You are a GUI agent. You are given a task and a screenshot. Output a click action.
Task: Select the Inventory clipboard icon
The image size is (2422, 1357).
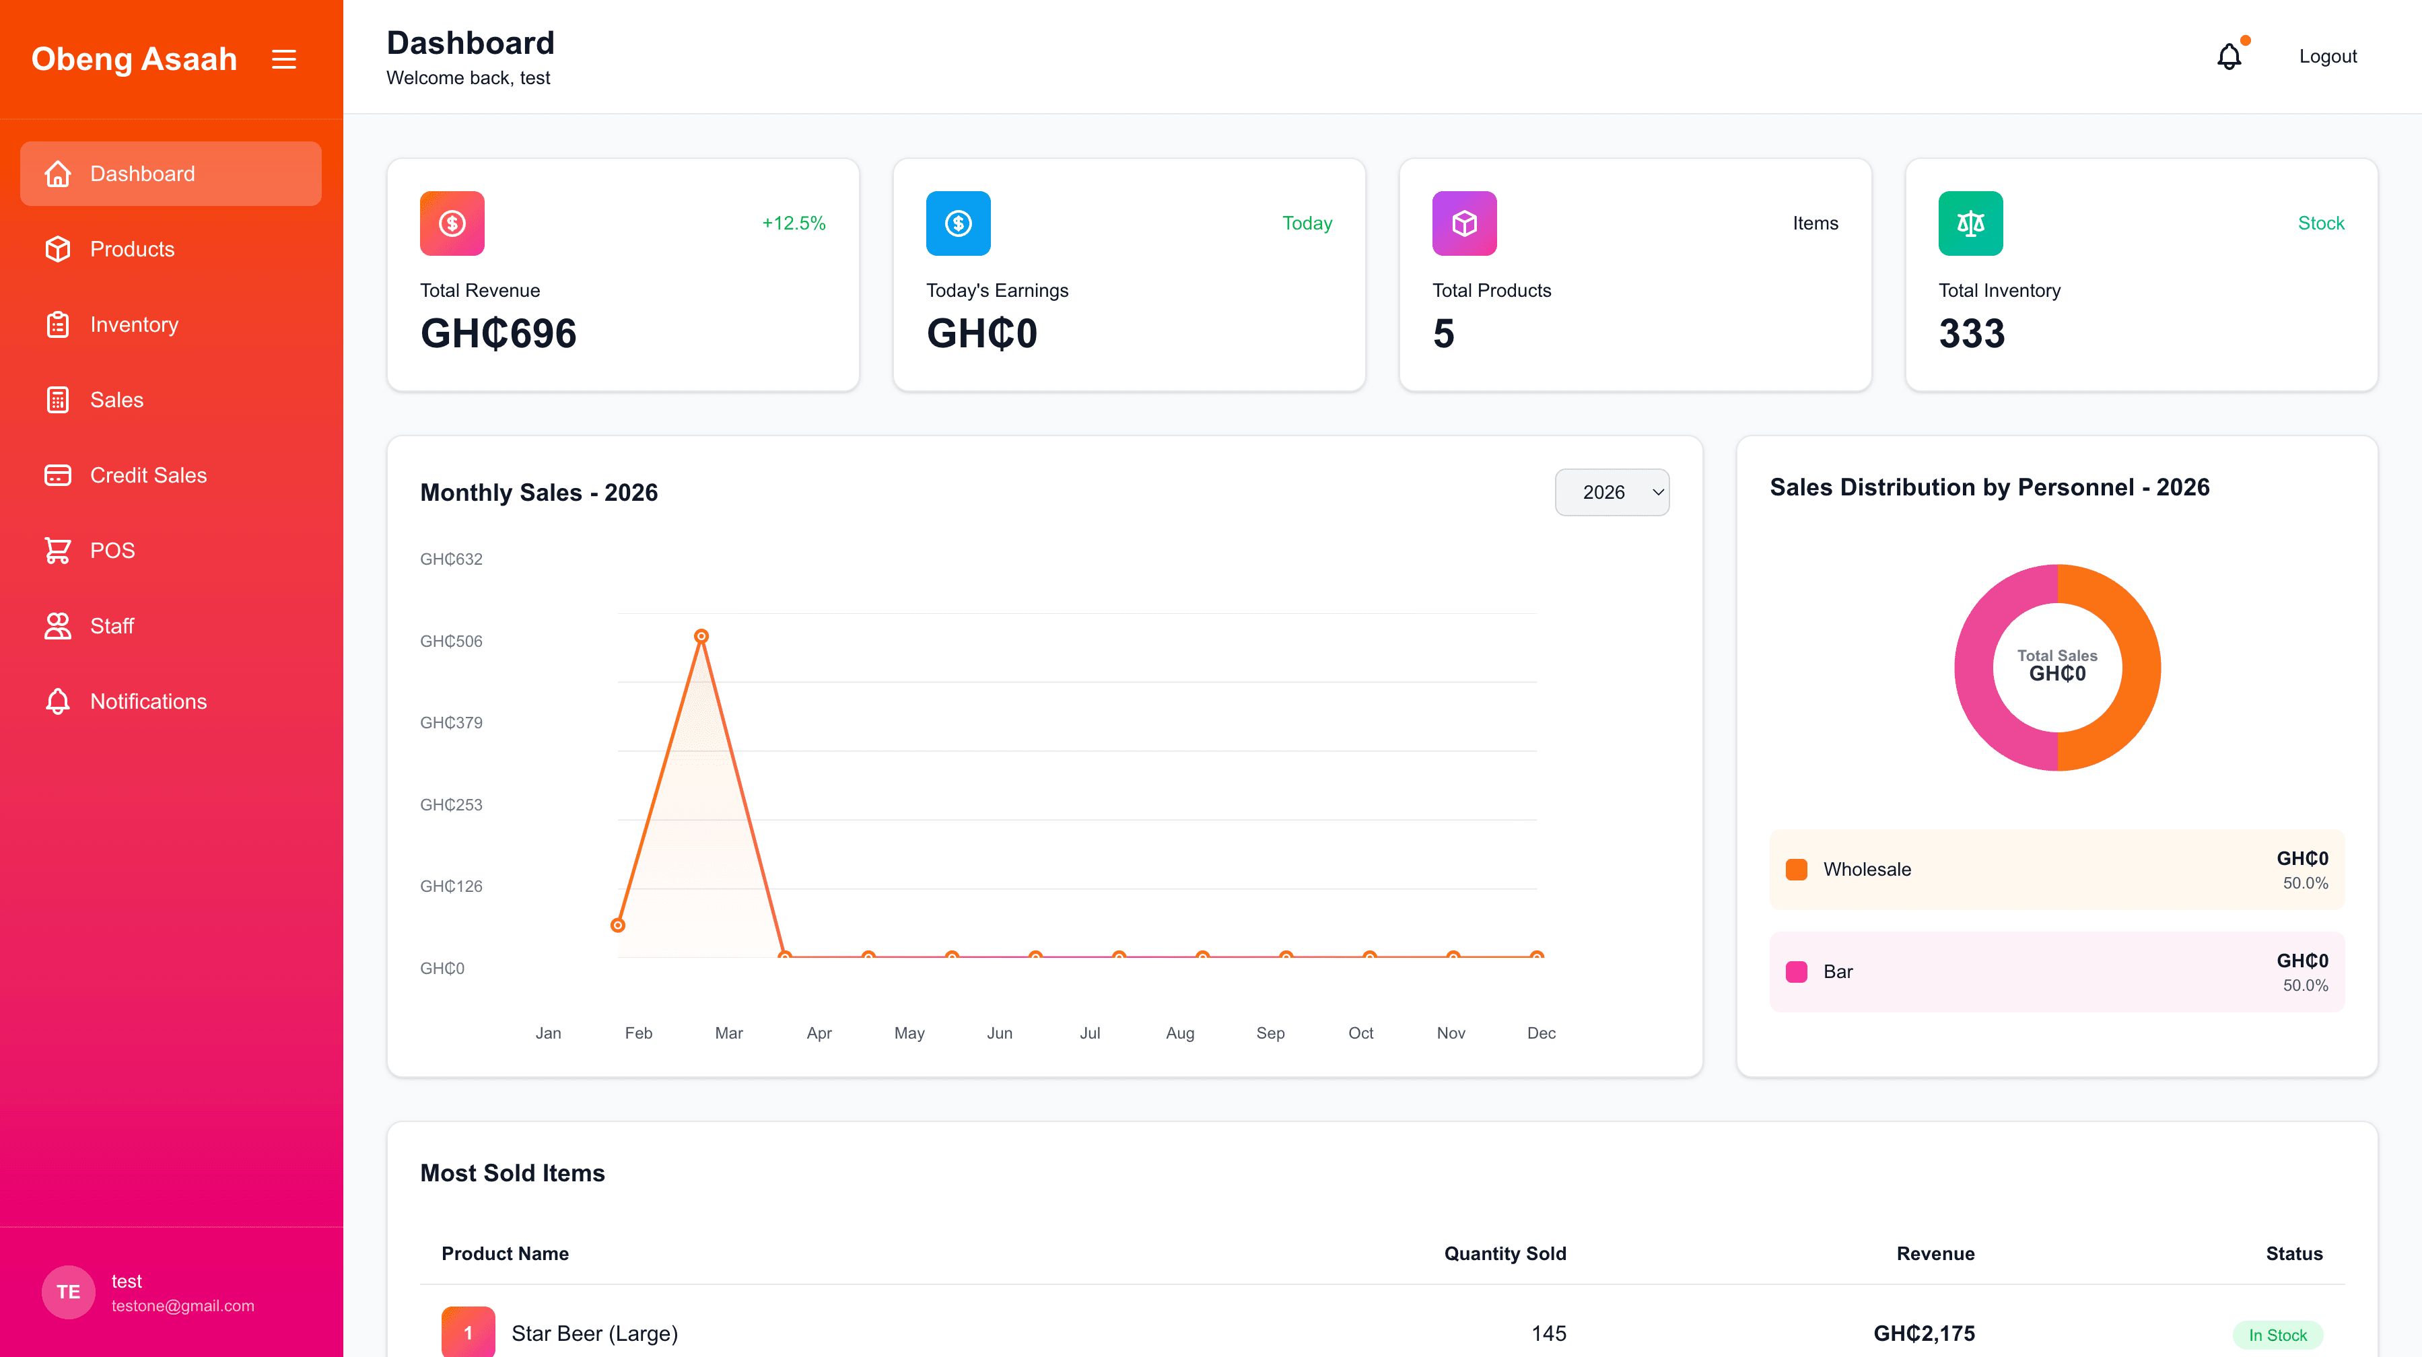57,324
